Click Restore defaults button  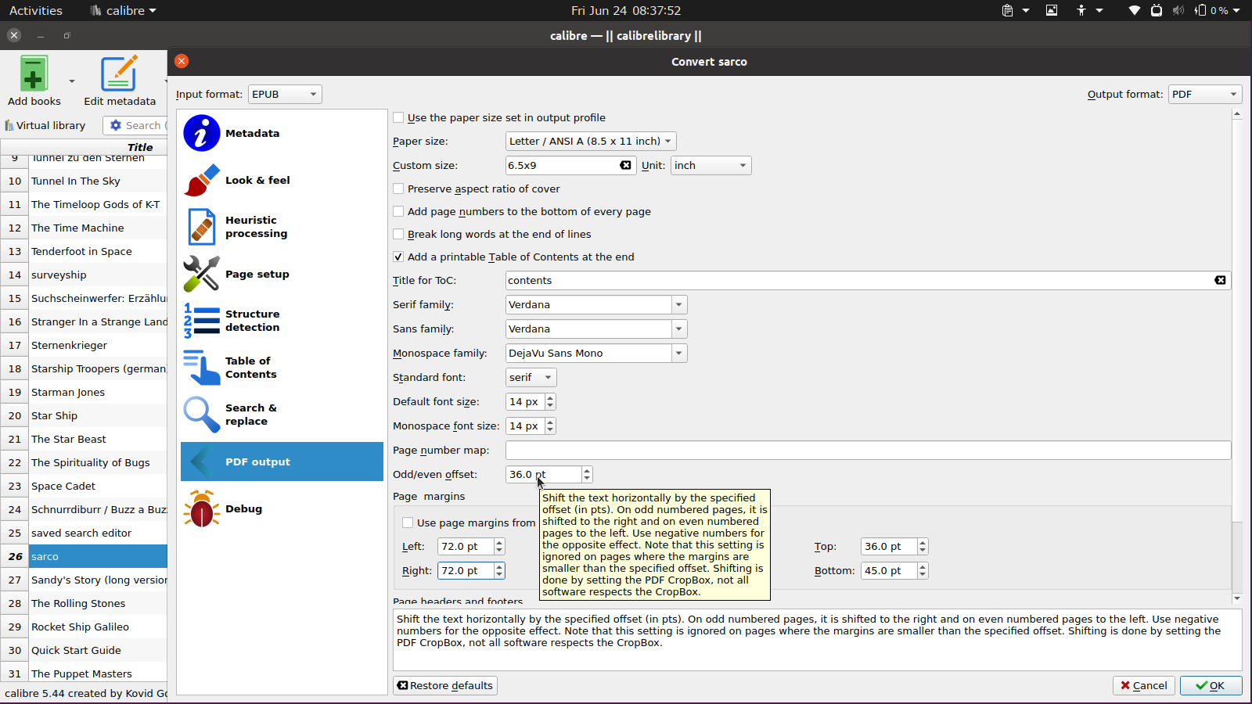pos(445,685)
